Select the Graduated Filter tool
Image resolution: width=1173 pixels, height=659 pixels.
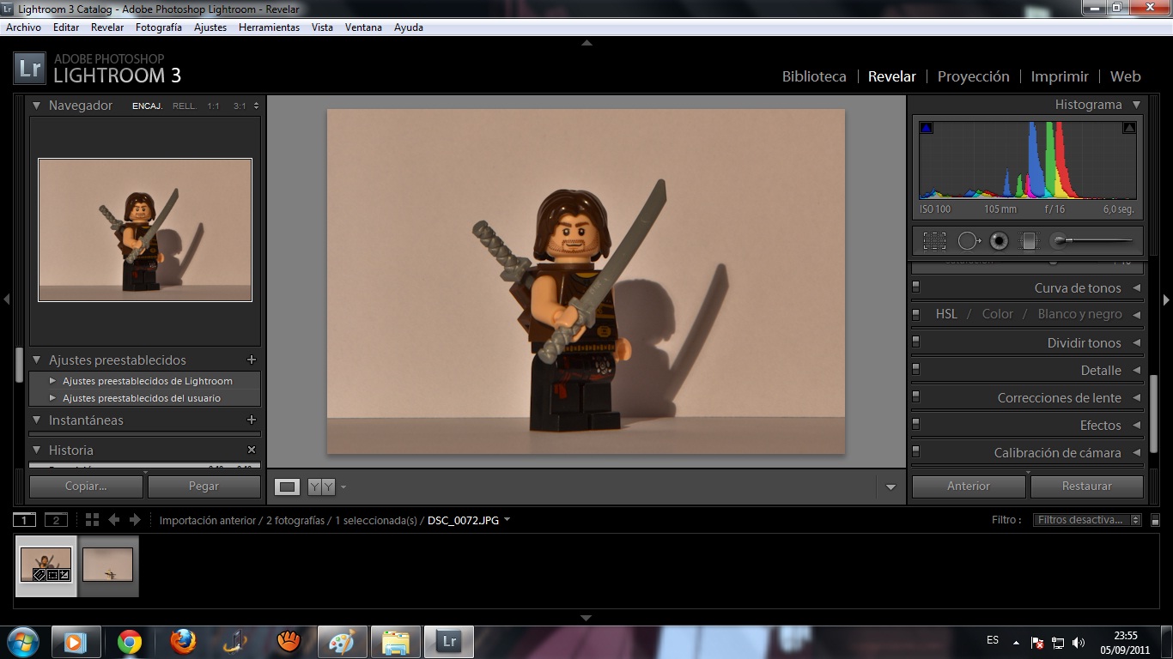pyautogui.click(x=1029, y=241)
